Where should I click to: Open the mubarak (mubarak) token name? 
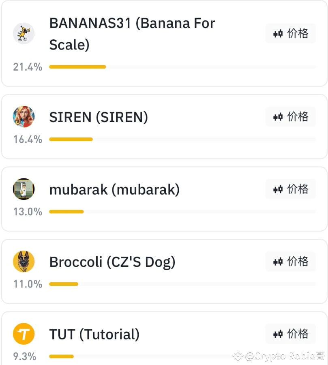pos(114,189)
